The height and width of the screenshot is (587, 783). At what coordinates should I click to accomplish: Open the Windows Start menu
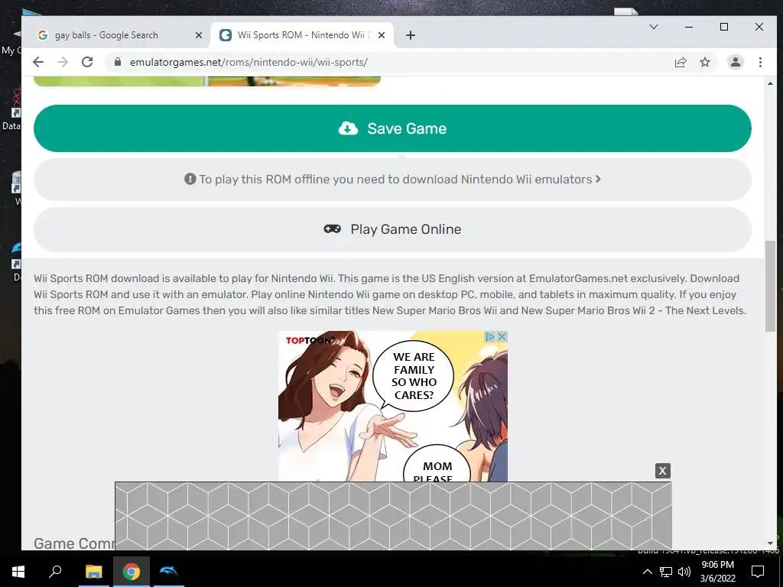pos(18,572)
